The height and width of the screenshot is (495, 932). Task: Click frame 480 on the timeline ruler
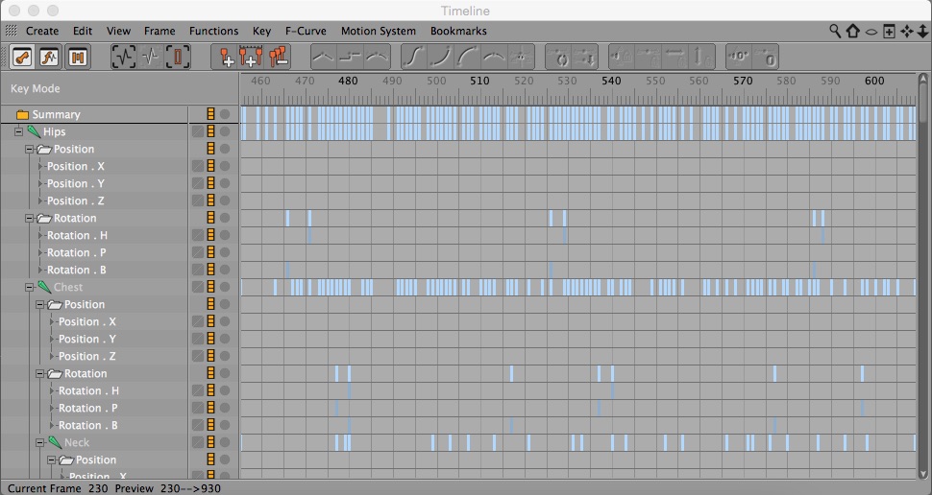coord(348,81)
